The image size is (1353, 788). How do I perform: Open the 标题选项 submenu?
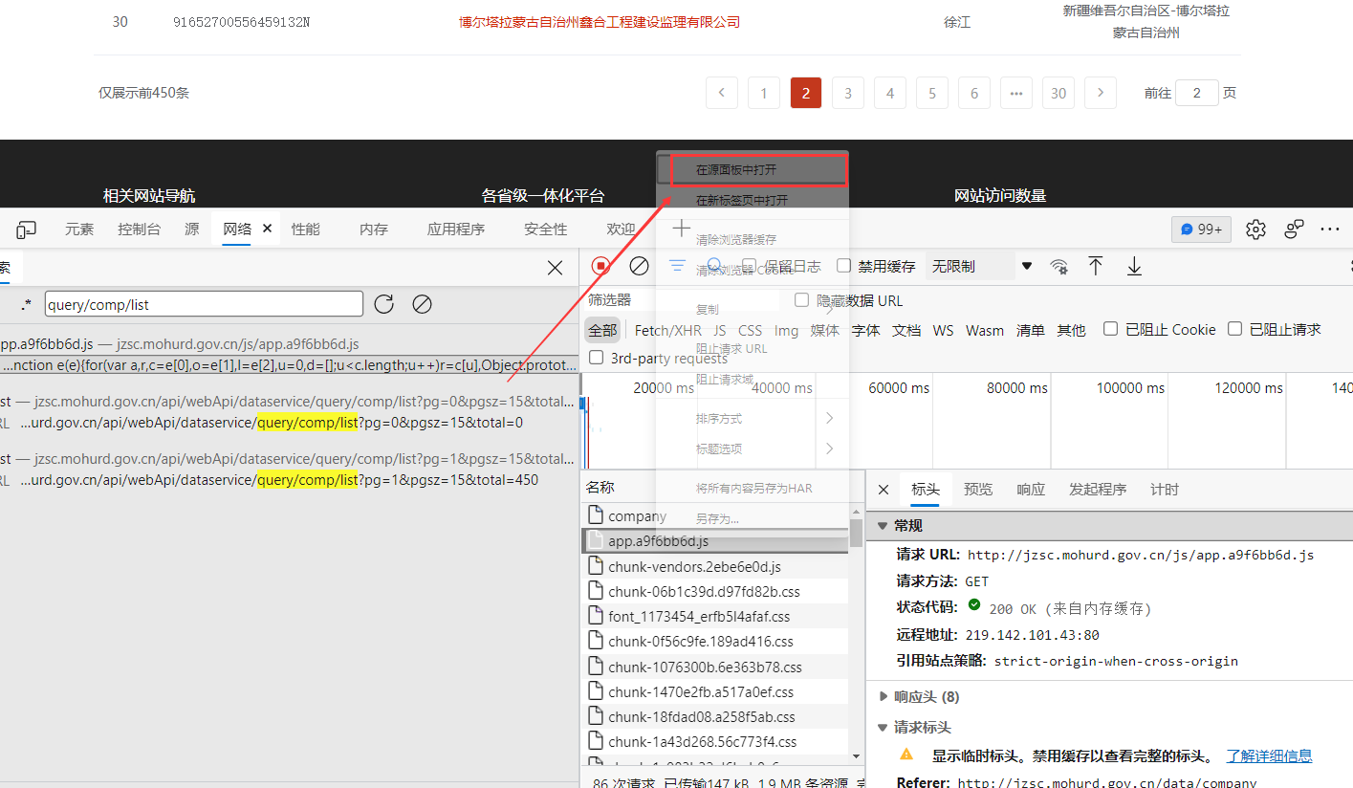pos(753,449)
